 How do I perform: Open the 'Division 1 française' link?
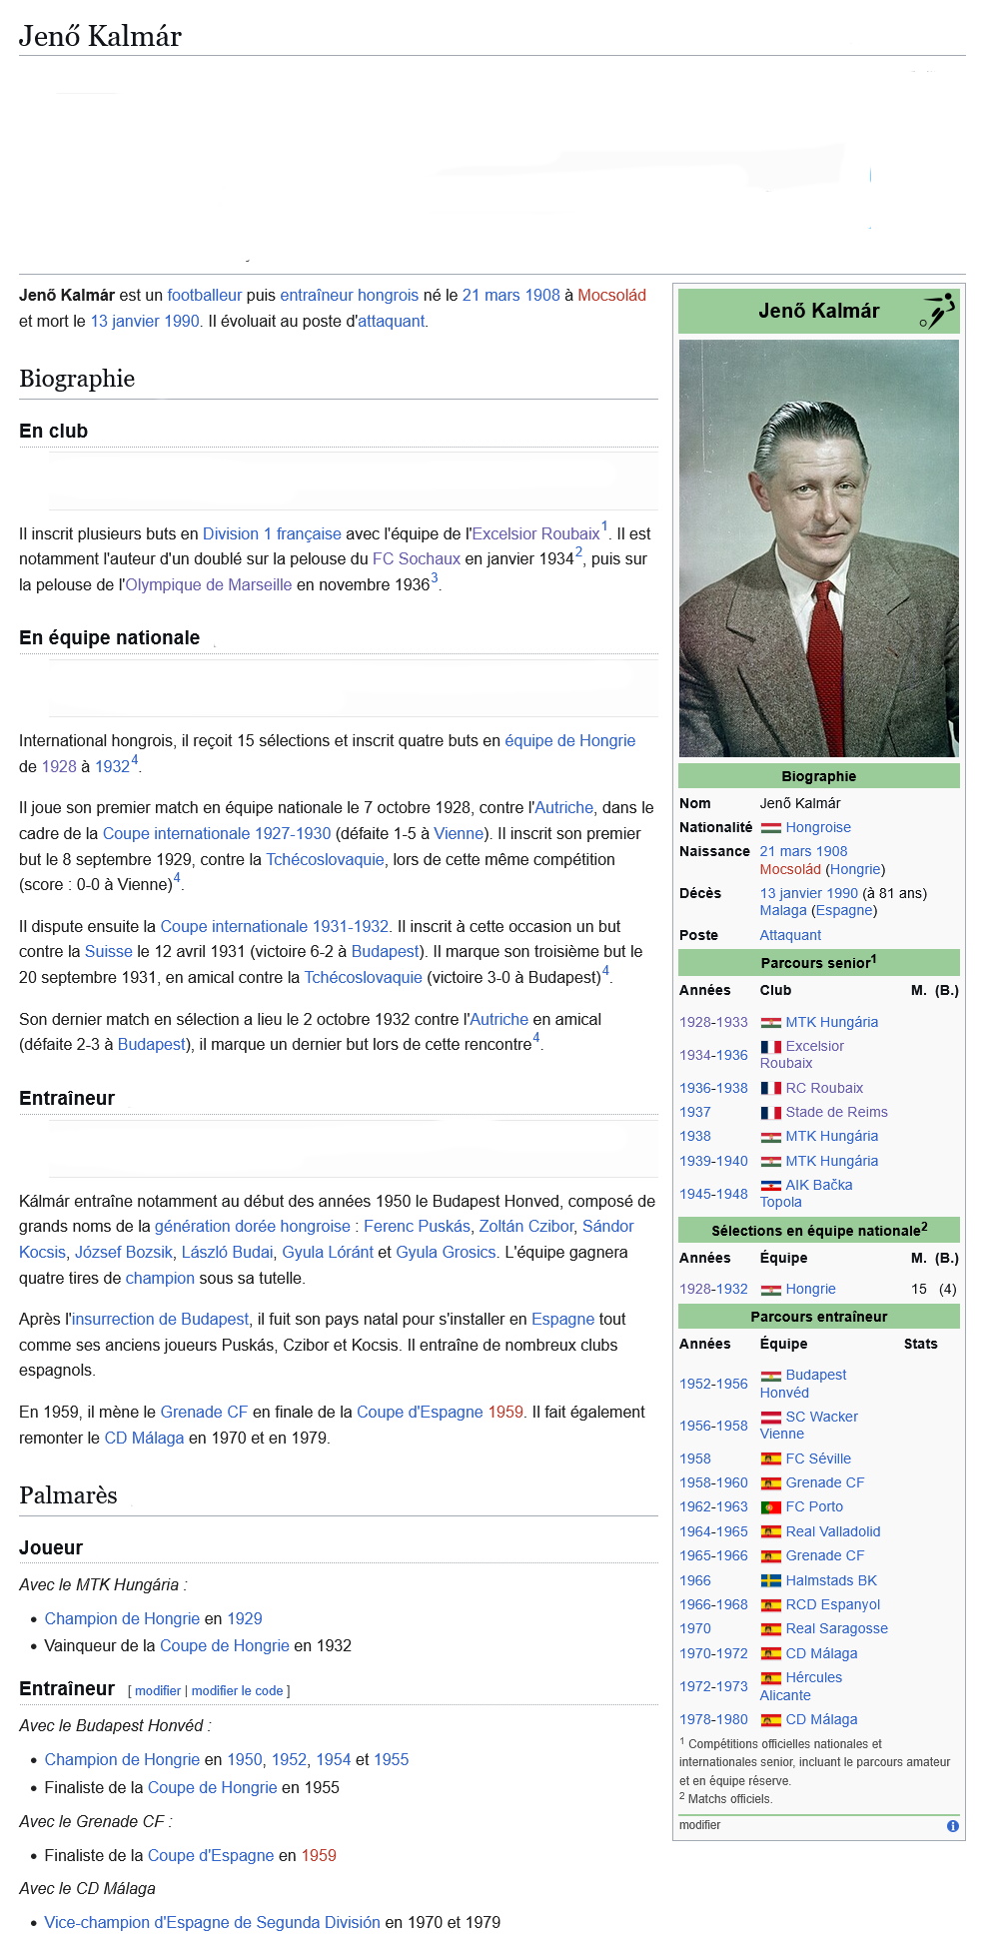click(x=272, y=533)
